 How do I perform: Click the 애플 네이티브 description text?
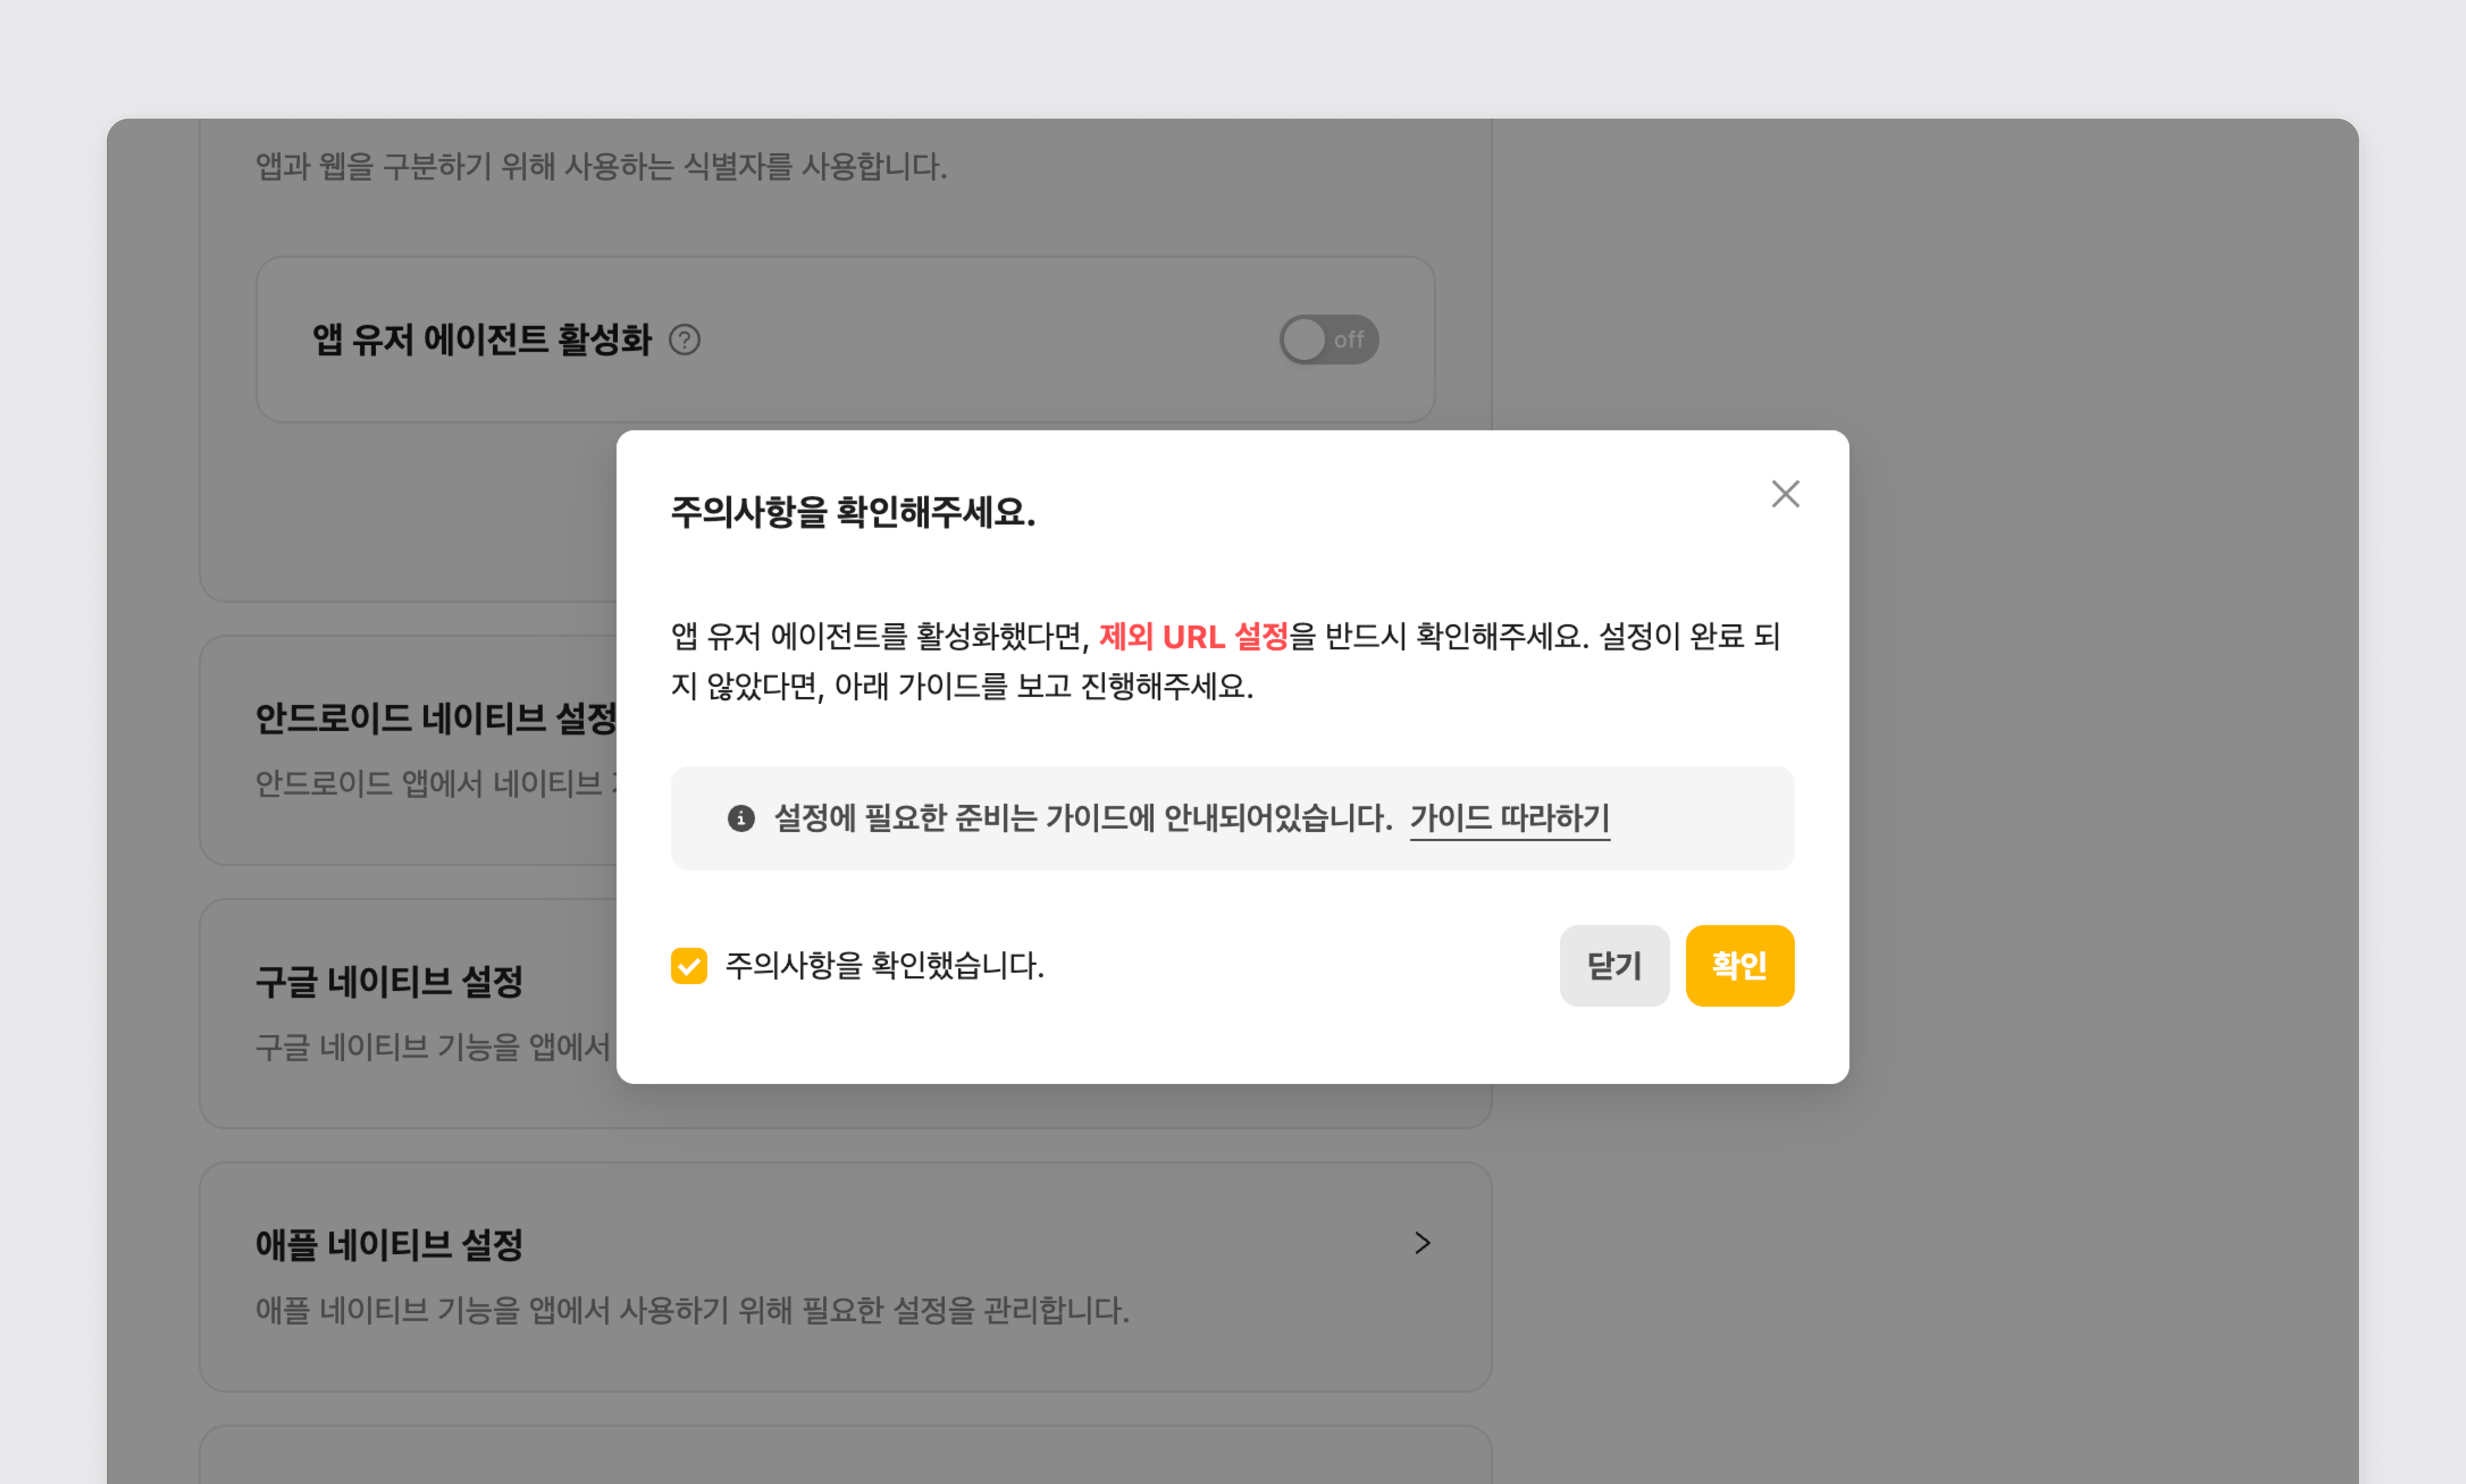(x=692, y=1310)
